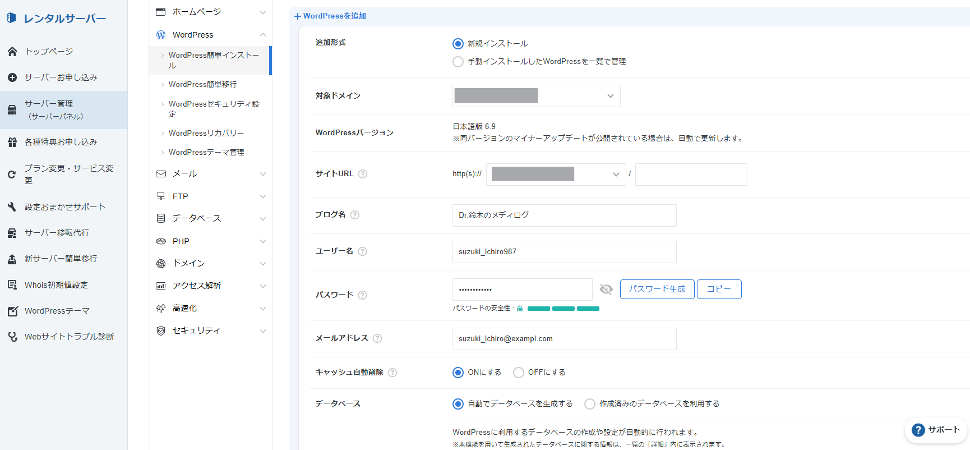
Task: Click the home icon beside トップページ
Action: (x=12, y=52)
